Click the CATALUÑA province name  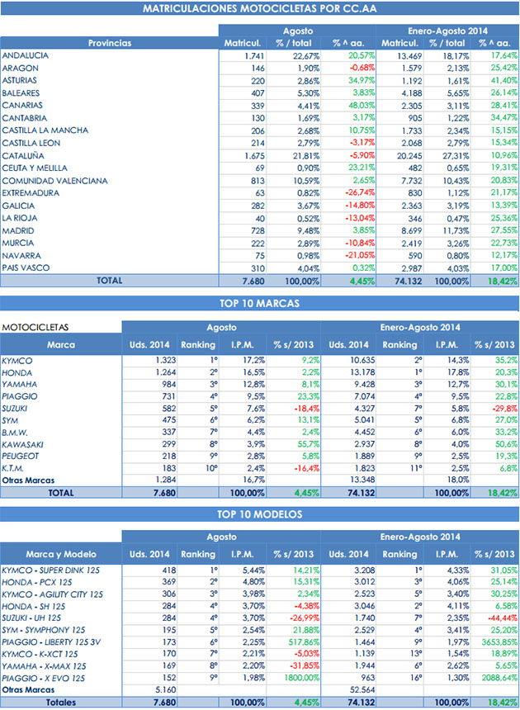coord(23,155)
